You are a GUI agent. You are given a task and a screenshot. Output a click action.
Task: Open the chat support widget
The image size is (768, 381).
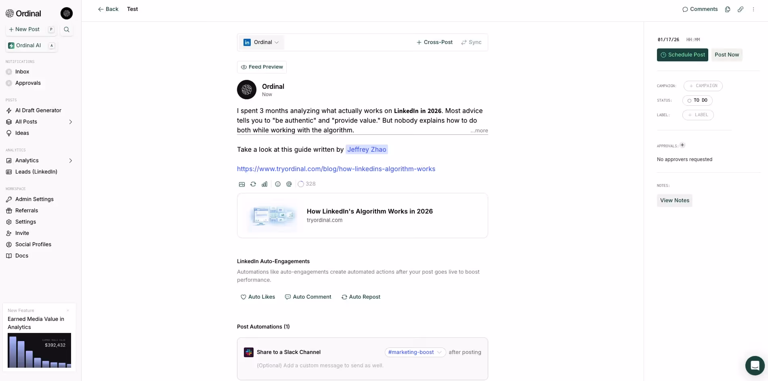pos(755,366)
